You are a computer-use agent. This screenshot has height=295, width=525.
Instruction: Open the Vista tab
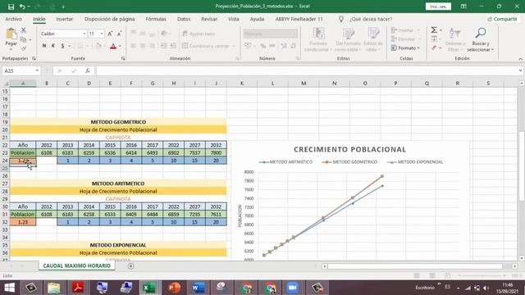tap(233, 19)
